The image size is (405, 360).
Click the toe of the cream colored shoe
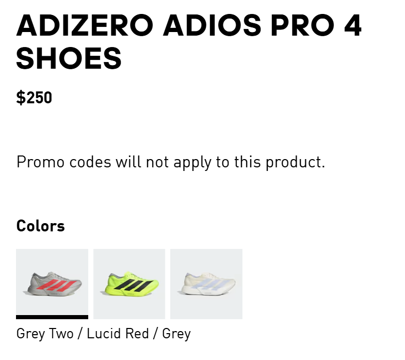pyautogui.click(x=231, y=284)
